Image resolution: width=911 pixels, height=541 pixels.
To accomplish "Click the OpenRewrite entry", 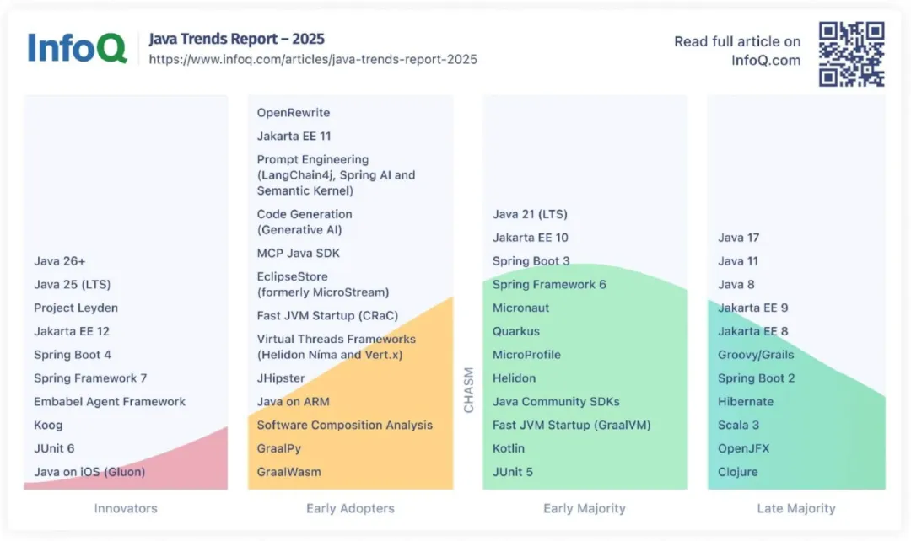I will tap(294, 113).
